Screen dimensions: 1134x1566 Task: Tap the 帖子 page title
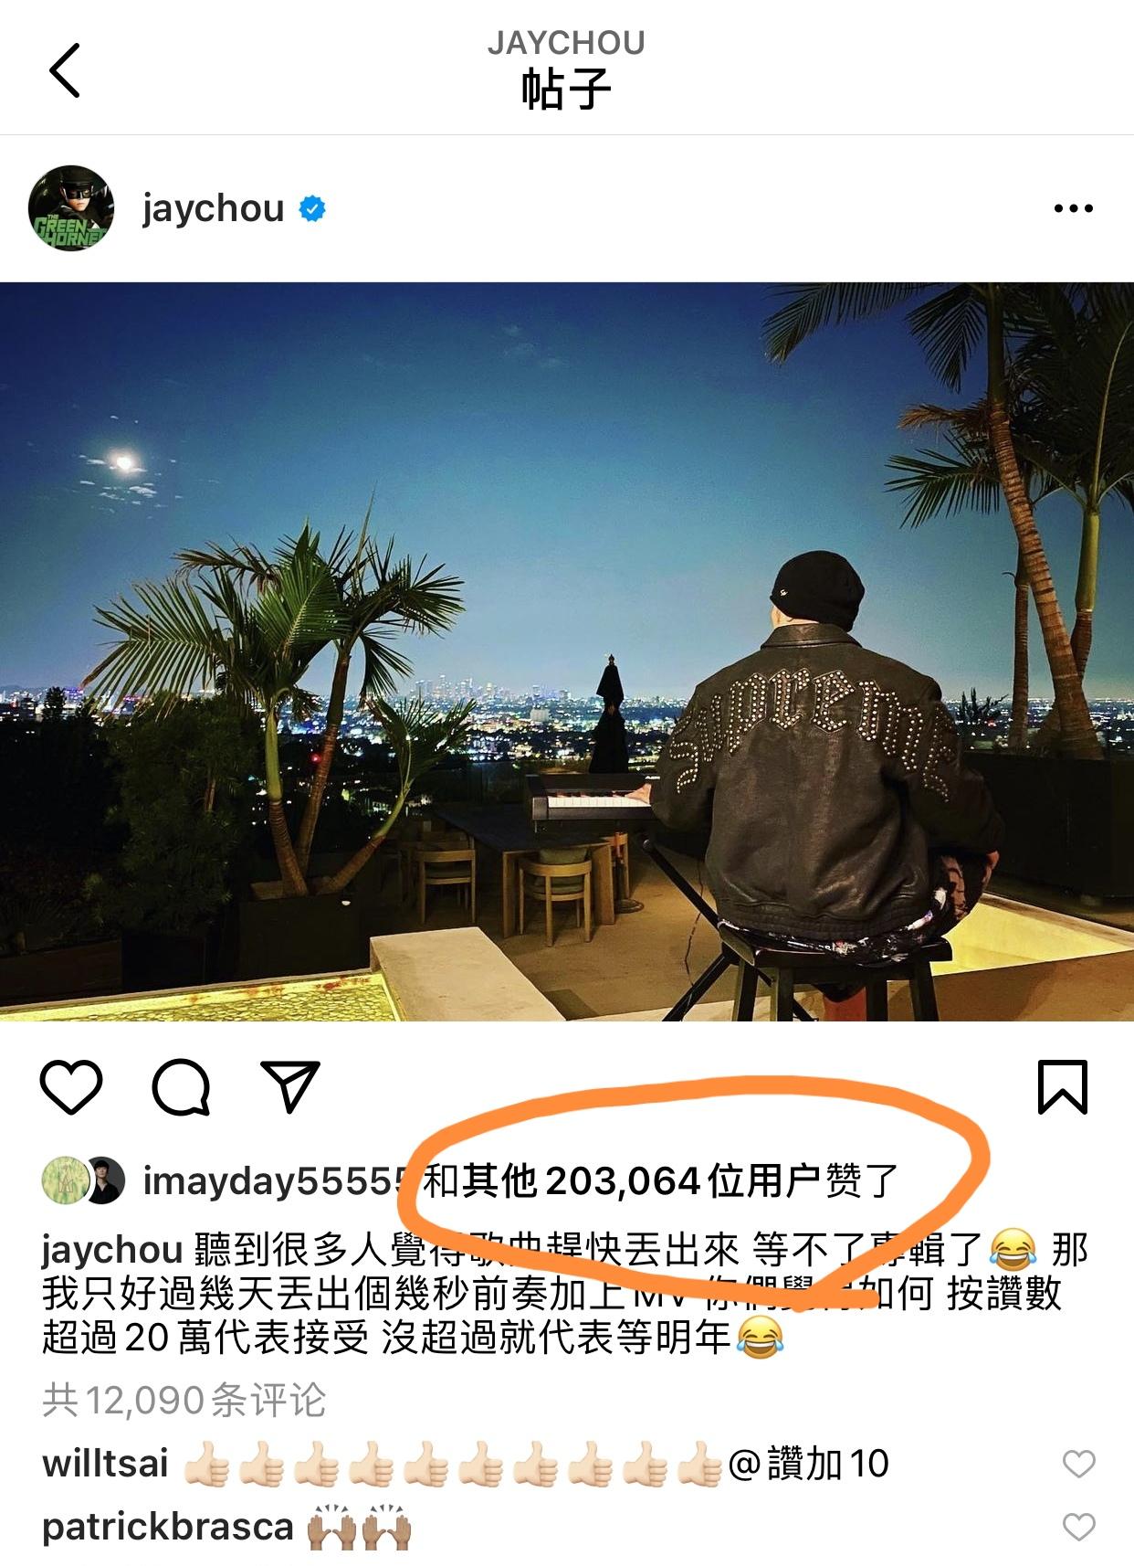(x=566, y=90)
